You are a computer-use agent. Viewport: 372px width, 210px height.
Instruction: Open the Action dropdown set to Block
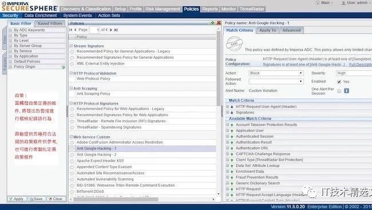point(276,73)
